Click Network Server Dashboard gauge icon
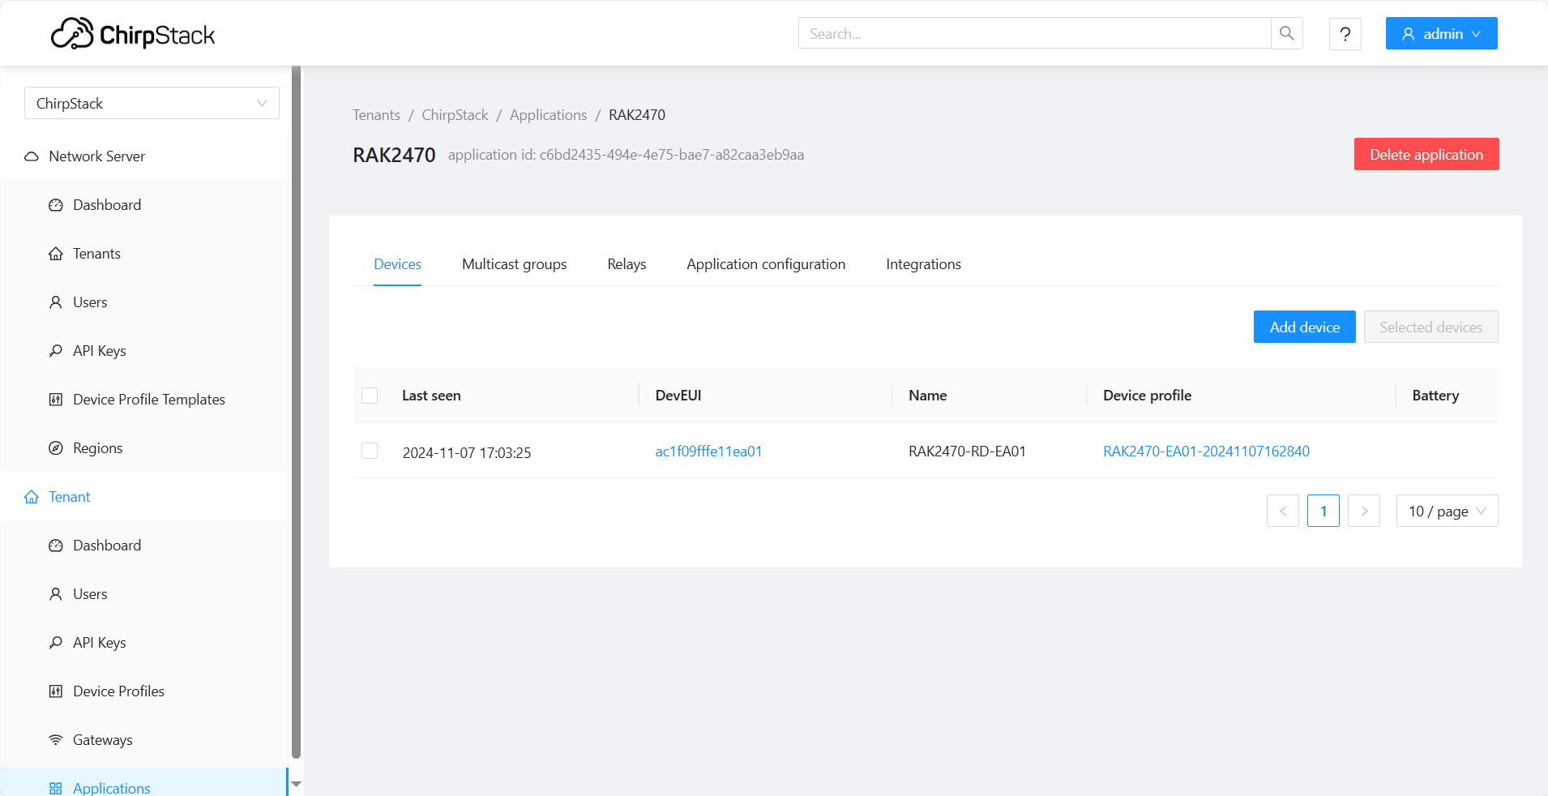 [x=56, y=205]
